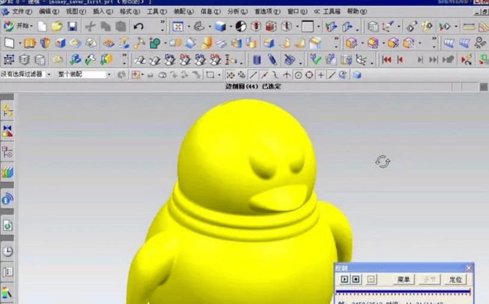Click the WCS coordinate axes icon
The height and width of the screenshot is (304, 489).
coord(388,26)
